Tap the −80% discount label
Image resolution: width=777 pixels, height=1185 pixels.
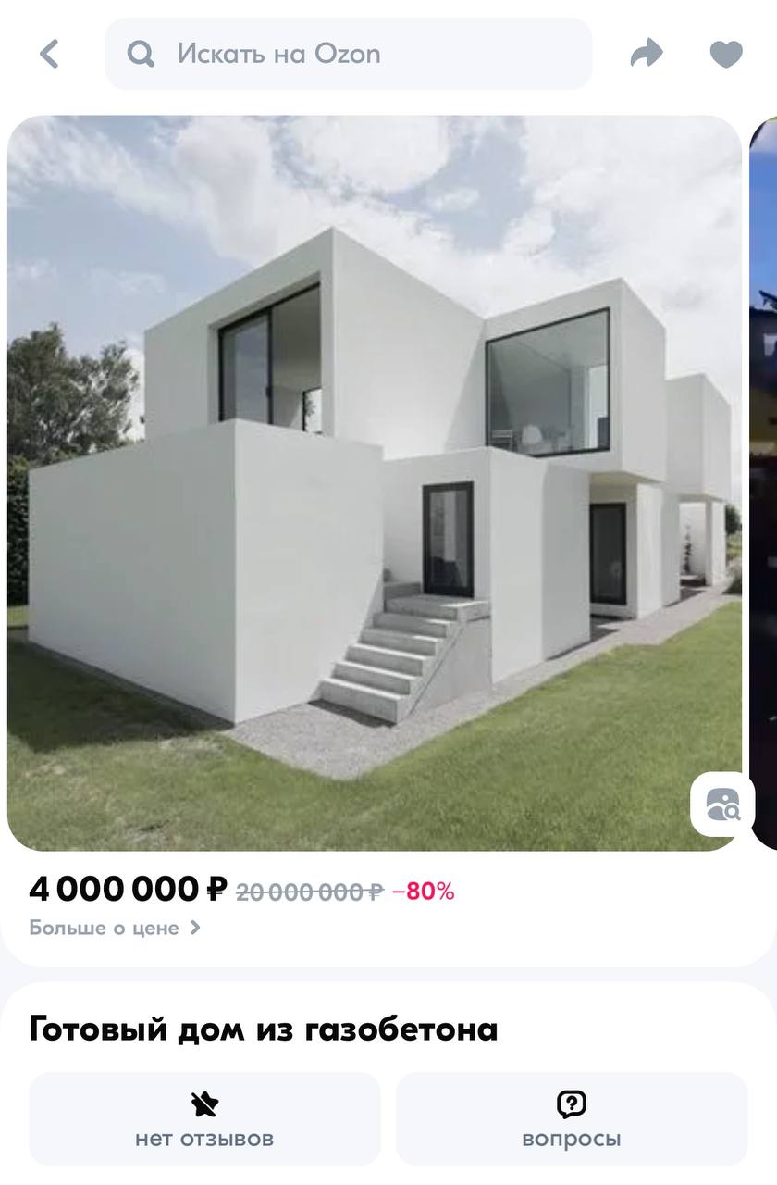tap(424, 892)
